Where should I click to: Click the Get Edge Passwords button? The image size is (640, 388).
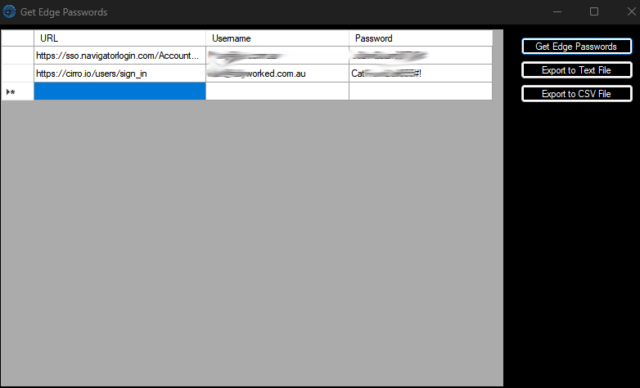pos(576,46)
